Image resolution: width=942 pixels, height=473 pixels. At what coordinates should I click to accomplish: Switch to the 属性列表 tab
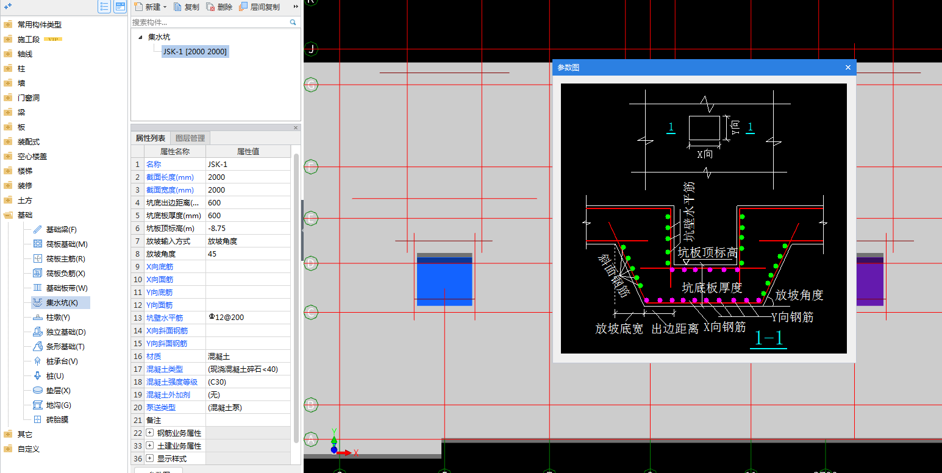(x=150, y=138)
